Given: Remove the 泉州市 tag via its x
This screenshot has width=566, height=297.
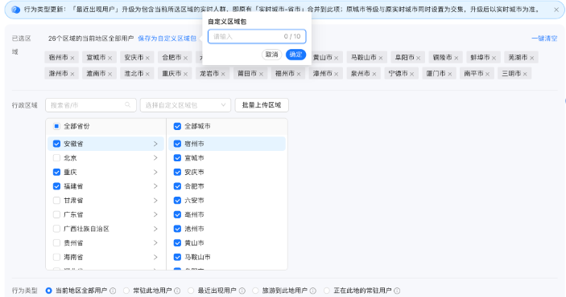Looking at the screenshot, I should click(x=374, y=74).
